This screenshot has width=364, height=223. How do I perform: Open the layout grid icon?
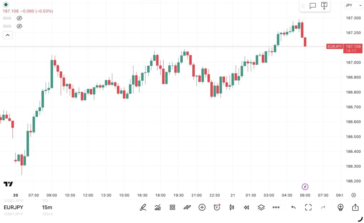172,207
